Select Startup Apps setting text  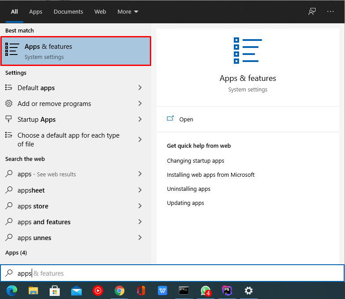click(x=36, y=120)
